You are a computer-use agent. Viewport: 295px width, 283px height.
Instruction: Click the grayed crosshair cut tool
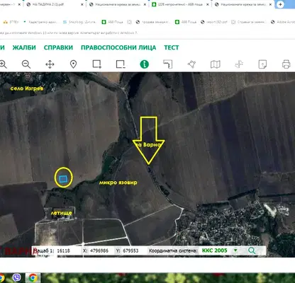click(x=239, y=64)
